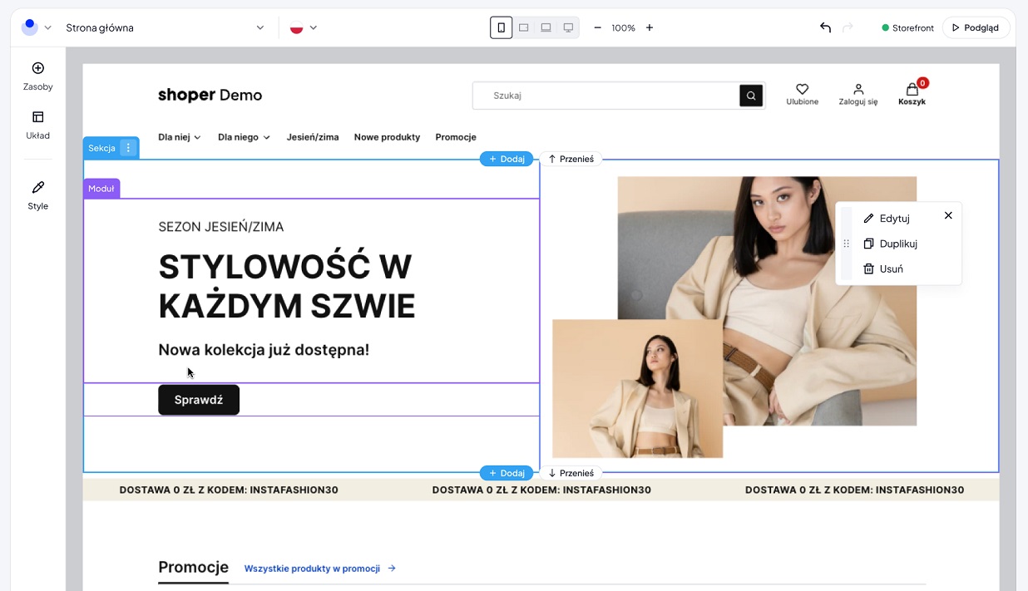1028x591 pixels.
Task: Open the Zasoby panel
Action: click(37, 76)
